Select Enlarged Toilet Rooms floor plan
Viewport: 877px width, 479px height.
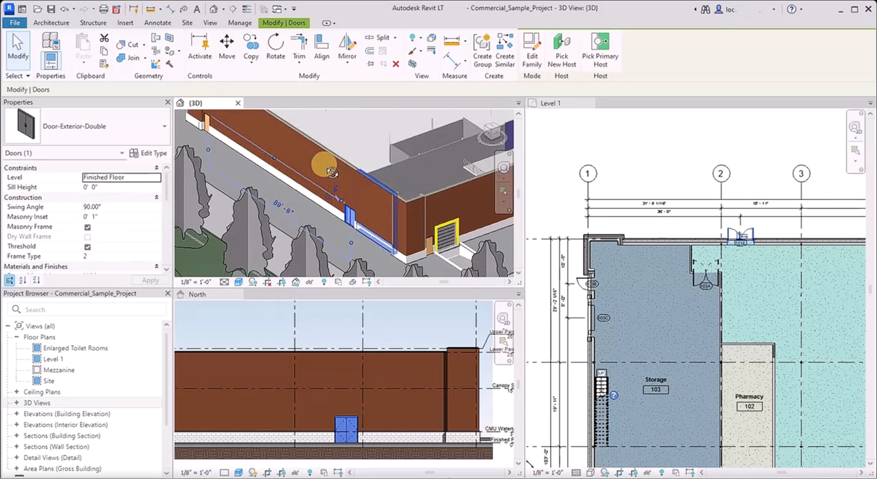tap(75, 348)
